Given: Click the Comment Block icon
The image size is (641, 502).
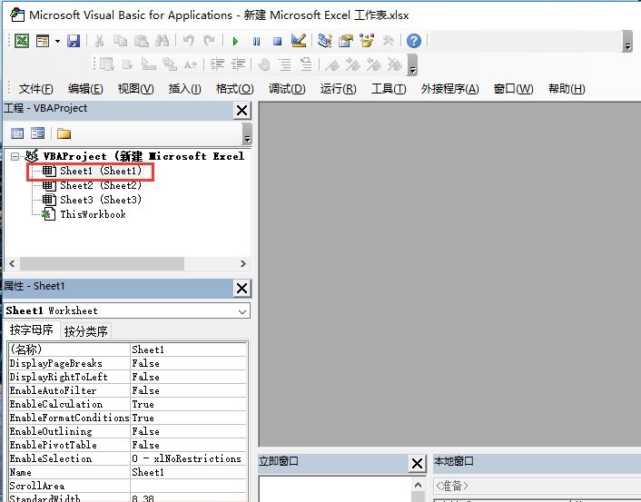Looking at the screenshot, I should 285,64.
